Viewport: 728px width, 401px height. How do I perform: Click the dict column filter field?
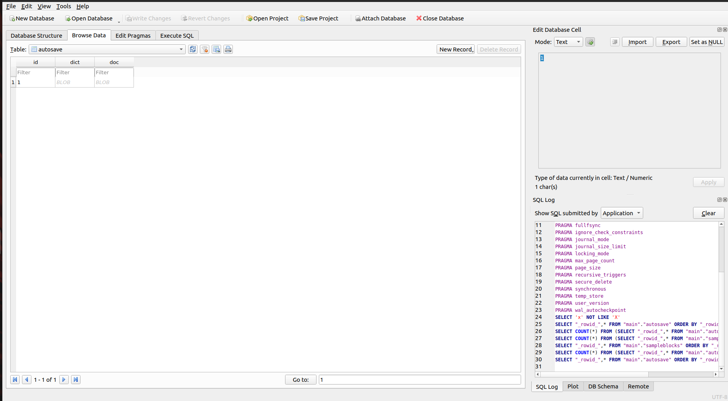[75, 72]
